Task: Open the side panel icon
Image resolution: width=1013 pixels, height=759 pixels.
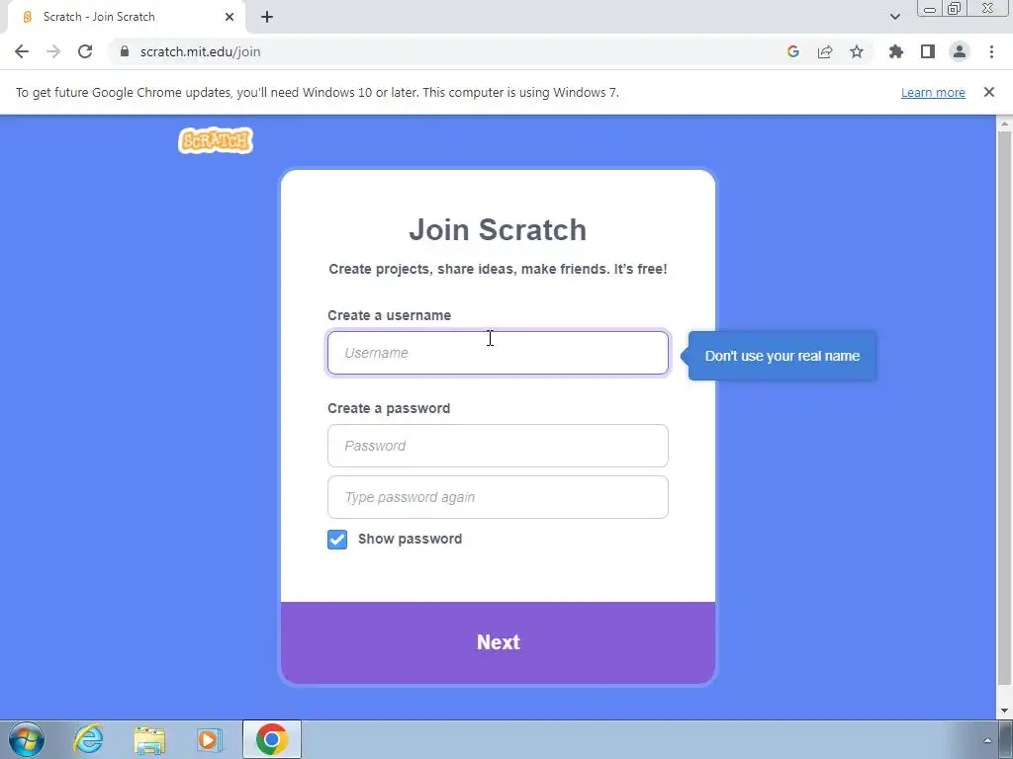Action: [928, 51]
